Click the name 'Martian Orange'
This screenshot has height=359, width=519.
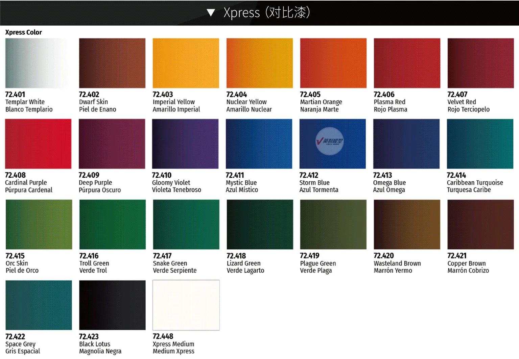coord(321,102)
